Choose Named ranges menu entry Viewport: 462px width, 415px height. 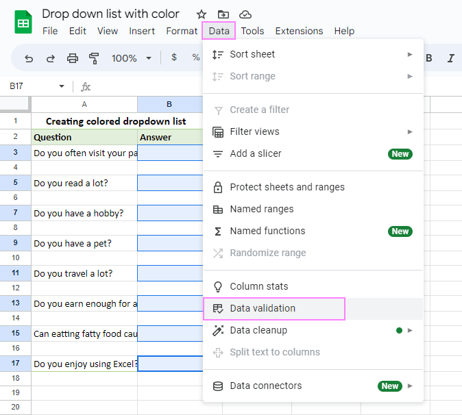tap(313, 210)
